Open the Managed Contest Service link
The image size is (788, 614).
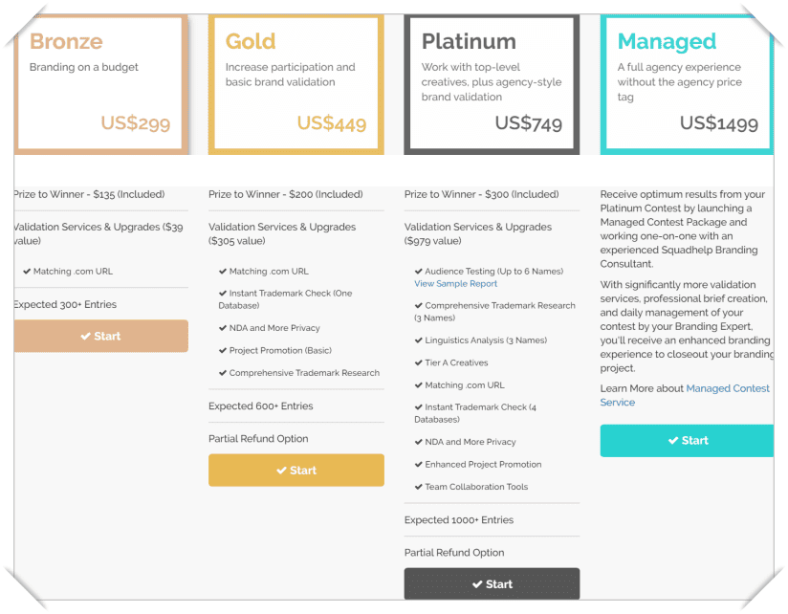point(685,395)
